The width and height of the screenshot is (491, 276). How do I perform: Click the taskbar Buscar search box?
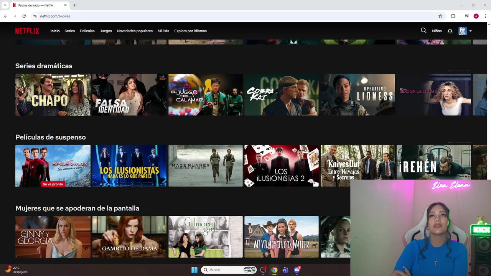coord(229,270)
